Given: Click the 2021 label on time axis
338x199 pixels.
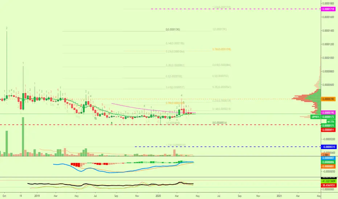Looking at the screenshot, I should pos(279,196).
